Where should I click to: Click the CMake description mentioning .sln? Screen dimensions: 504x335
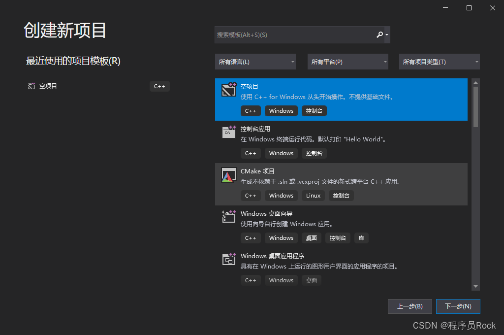tap(321, 182)
